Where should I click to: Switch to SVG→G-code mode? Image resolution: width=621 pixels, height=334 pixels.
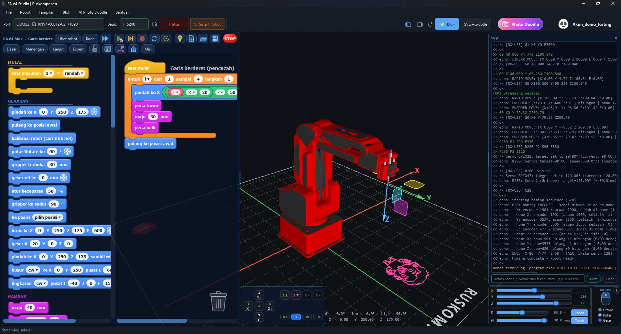(x=475, y=24)
